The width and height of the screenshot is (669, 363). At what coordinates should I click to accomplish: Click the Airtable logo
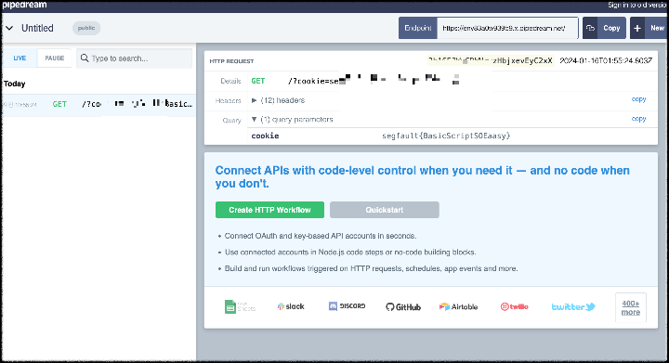tap(459, 306)
